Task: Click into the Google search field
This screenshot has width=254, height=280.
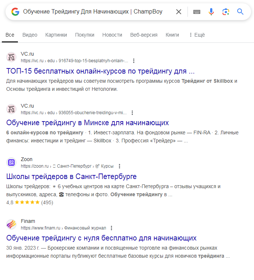Action: (93, 12)
